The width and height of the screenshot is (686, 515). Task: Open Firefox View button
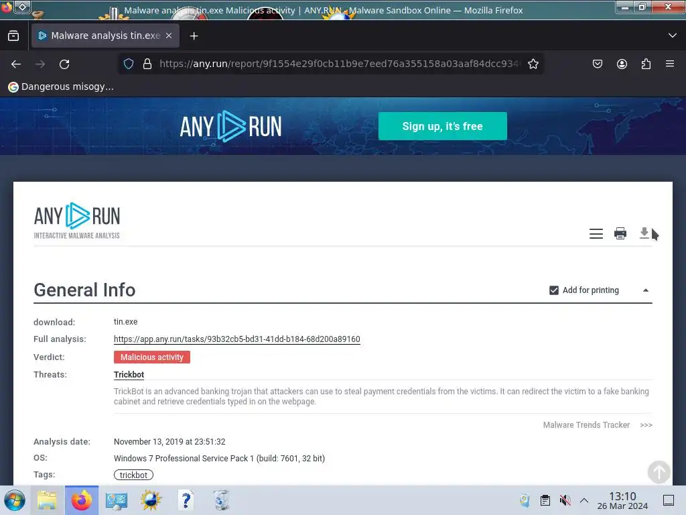(x=13, y=36)
